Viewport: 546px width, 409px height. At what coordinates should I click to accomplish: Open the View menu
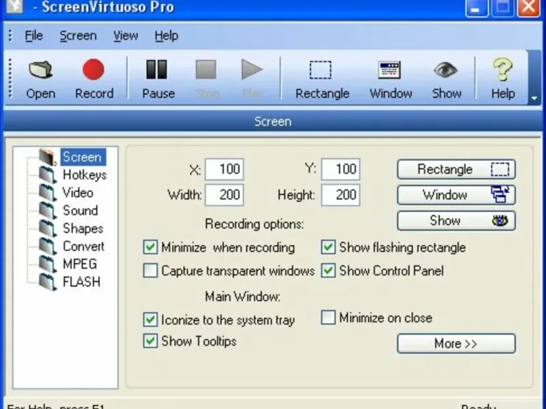click(x=126, y=35)
